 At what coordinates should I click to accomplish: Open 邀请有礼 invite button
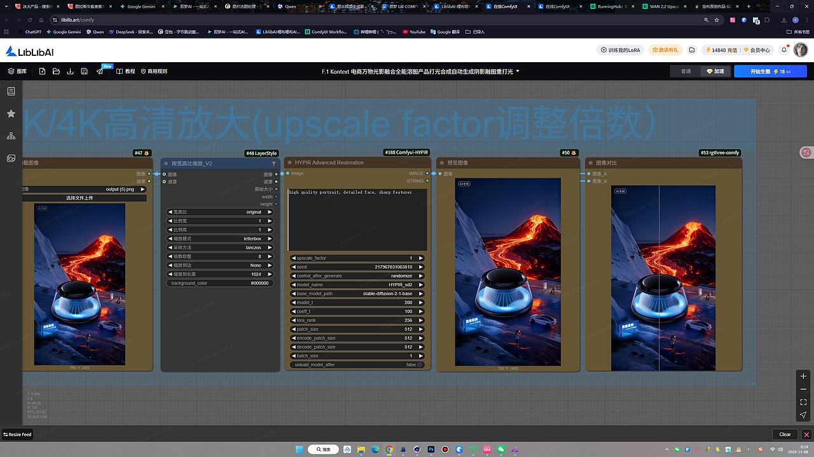(665, 50)
